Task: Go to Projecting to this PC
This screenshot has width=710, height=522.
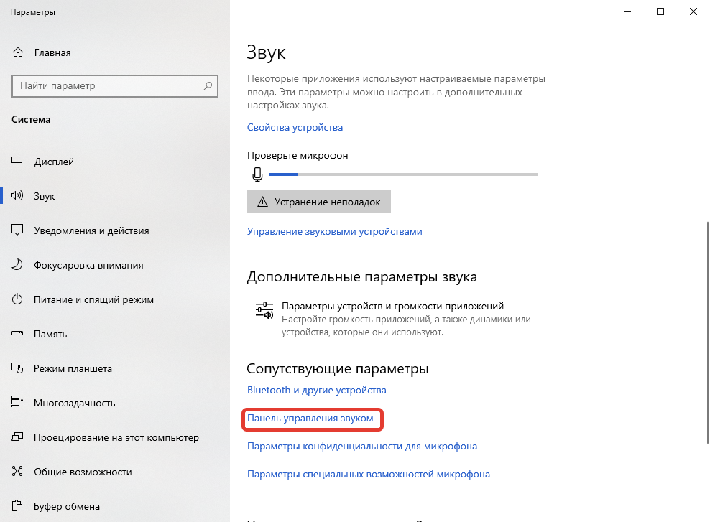Action: click(x=116, y=437)
